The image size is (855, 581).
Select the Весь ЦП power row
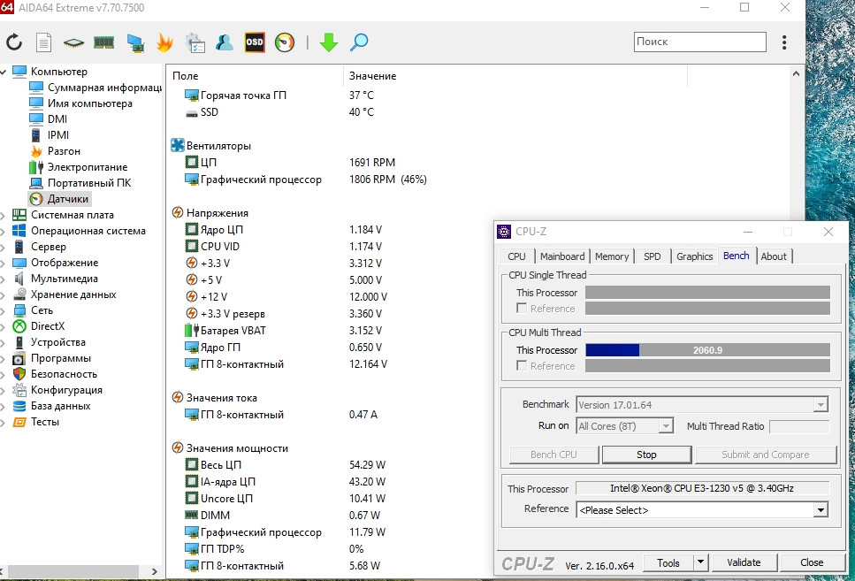[286, 465]
